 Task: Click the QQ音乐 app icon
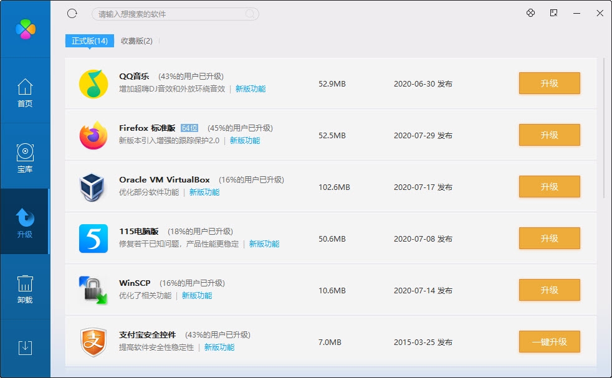click(x=93, y=84)
